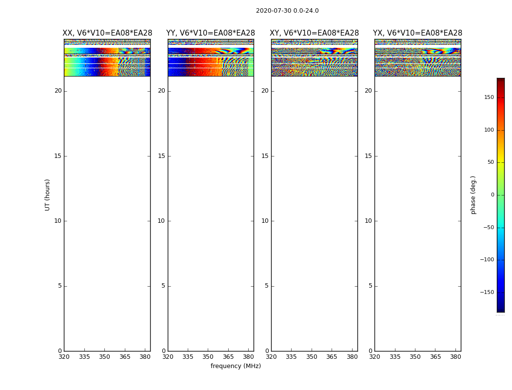Viewport: 512px width, 390px height.
Task: Click the "UT (hours)" axis label
Action: 48,195
